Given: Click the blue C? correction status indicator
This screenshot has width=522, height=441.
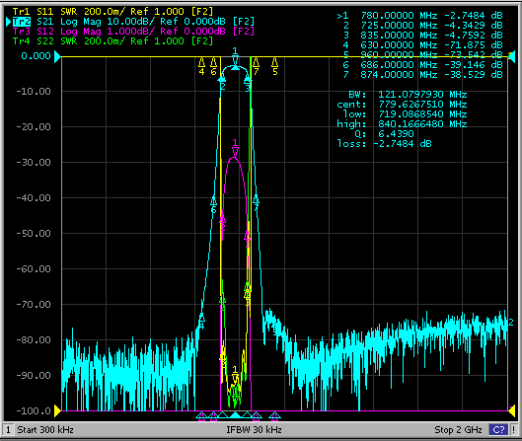Looking at the screenshot, I should (x=498, y=430).
